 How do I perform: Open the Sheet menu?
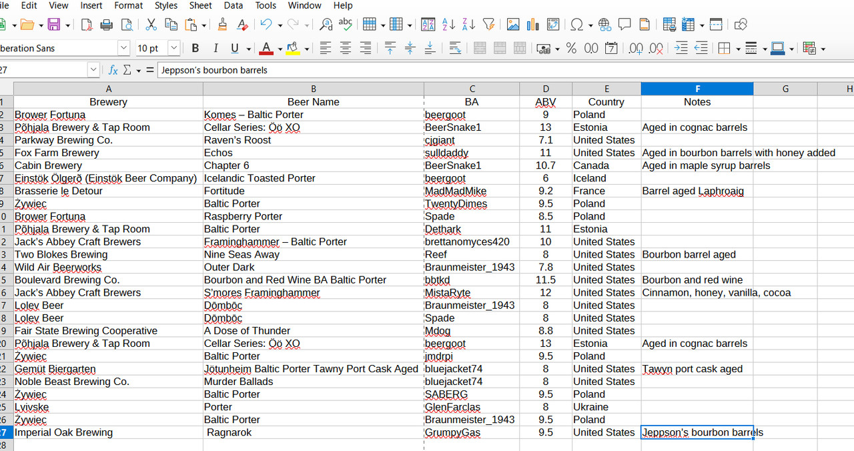pos(200,5)
